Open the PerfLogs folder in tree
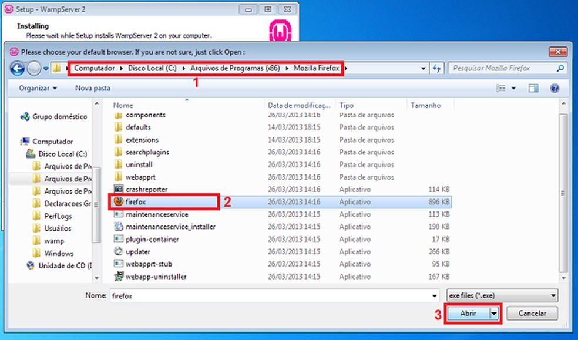 pos(58,216)
